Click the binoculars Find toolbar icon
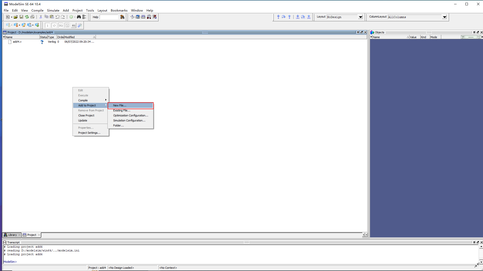Screen dimensions: 483x271 coord(79,17)
